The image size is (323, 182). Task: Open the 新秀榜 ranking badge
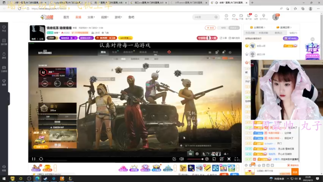pyautogui.click(x=106, y=38)
